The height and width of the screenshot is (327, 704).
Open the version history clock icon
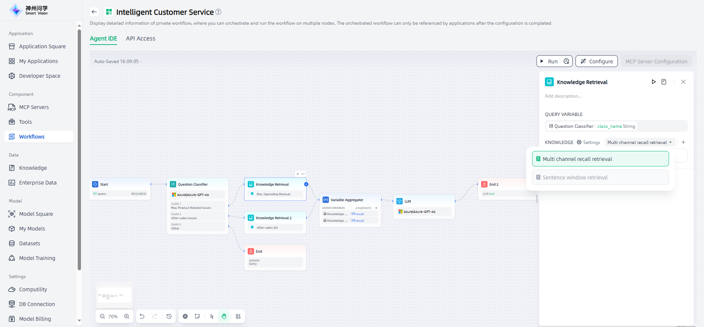click(x=169, y=316)
